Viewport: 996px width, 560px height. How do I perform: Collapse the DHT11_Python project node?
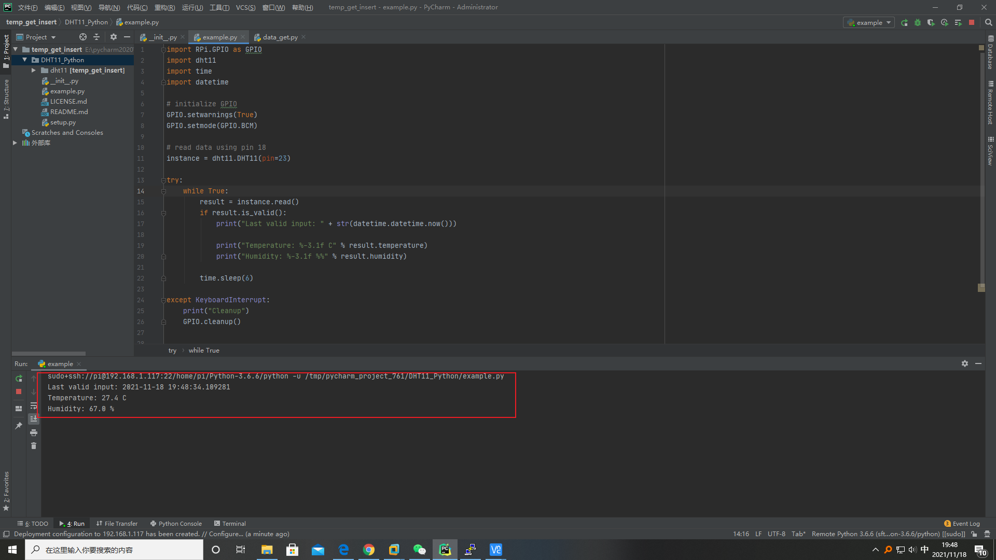(x=24, y=60)
